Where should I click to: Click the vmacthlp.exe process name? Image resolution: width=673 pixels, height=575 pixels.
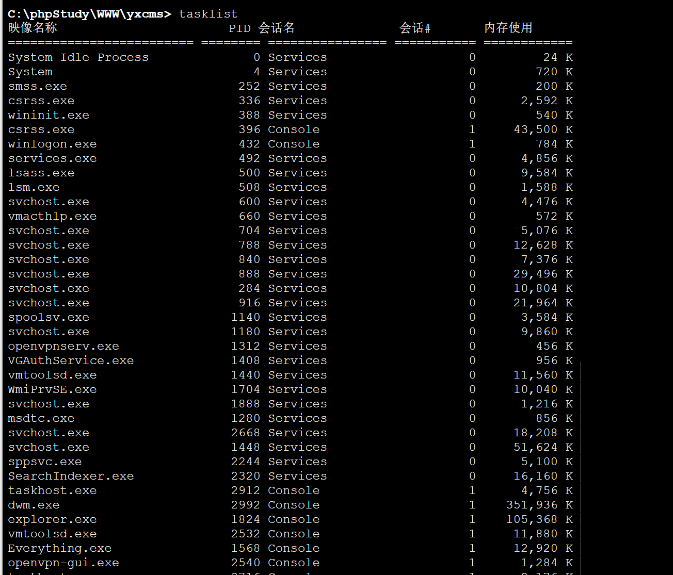click(x=52, y=216)
